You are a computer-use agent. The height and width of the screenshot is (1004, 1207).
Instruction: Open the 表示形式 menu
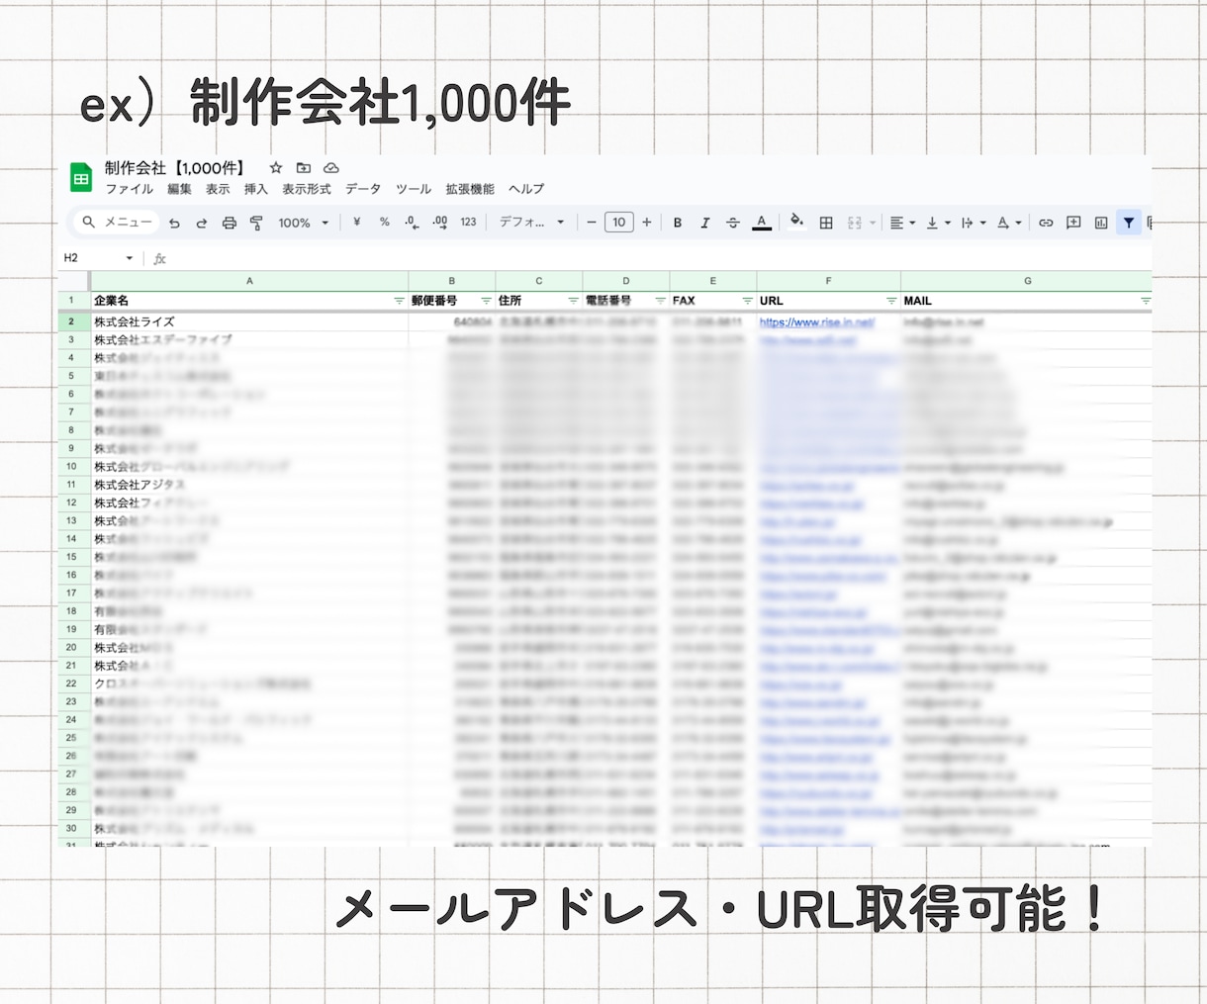[307, 189]
